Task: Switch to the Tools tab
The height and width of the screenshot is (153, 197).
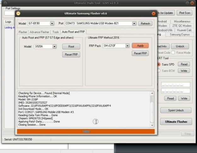Action: point(55,32)
